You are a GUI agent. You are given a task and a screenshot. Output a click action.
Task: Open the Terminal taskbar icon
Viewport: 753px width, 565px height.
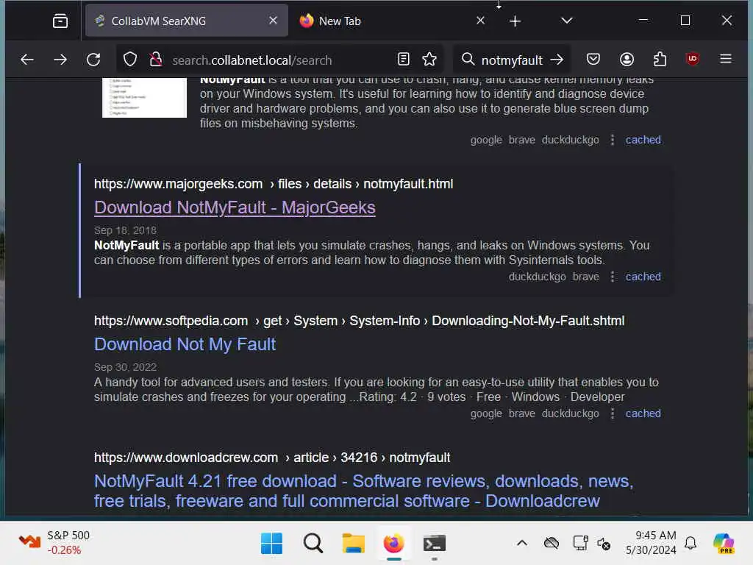click(435, 544)
